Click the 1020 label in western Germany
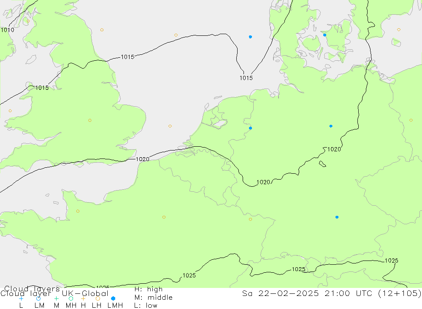 [263, 183]
